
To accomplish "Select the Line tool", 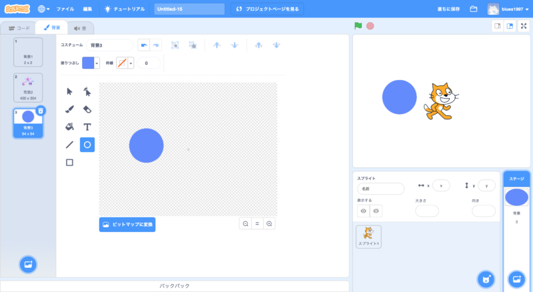I will [x=69, y=144].
